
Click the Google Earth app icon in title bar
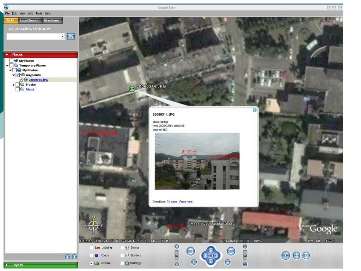pyautogui.click(x=6, y=7)
